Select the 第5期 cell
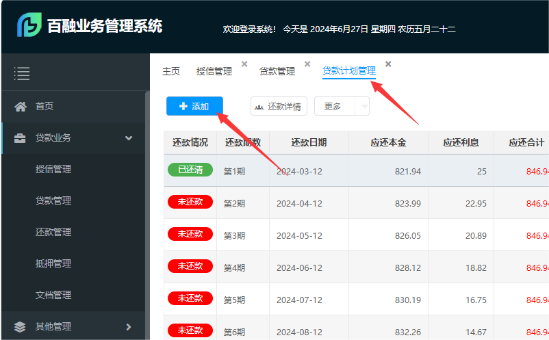 point(243,300)
